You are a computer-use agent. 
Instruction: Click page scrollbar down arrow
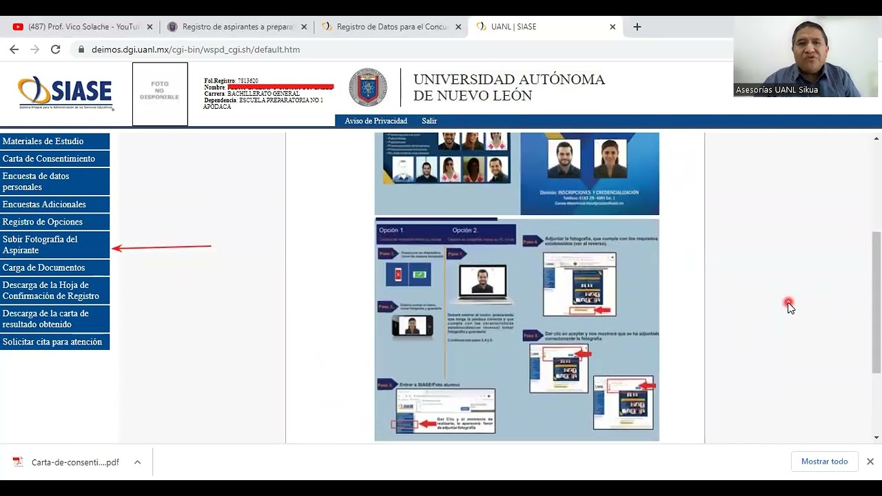876,437
